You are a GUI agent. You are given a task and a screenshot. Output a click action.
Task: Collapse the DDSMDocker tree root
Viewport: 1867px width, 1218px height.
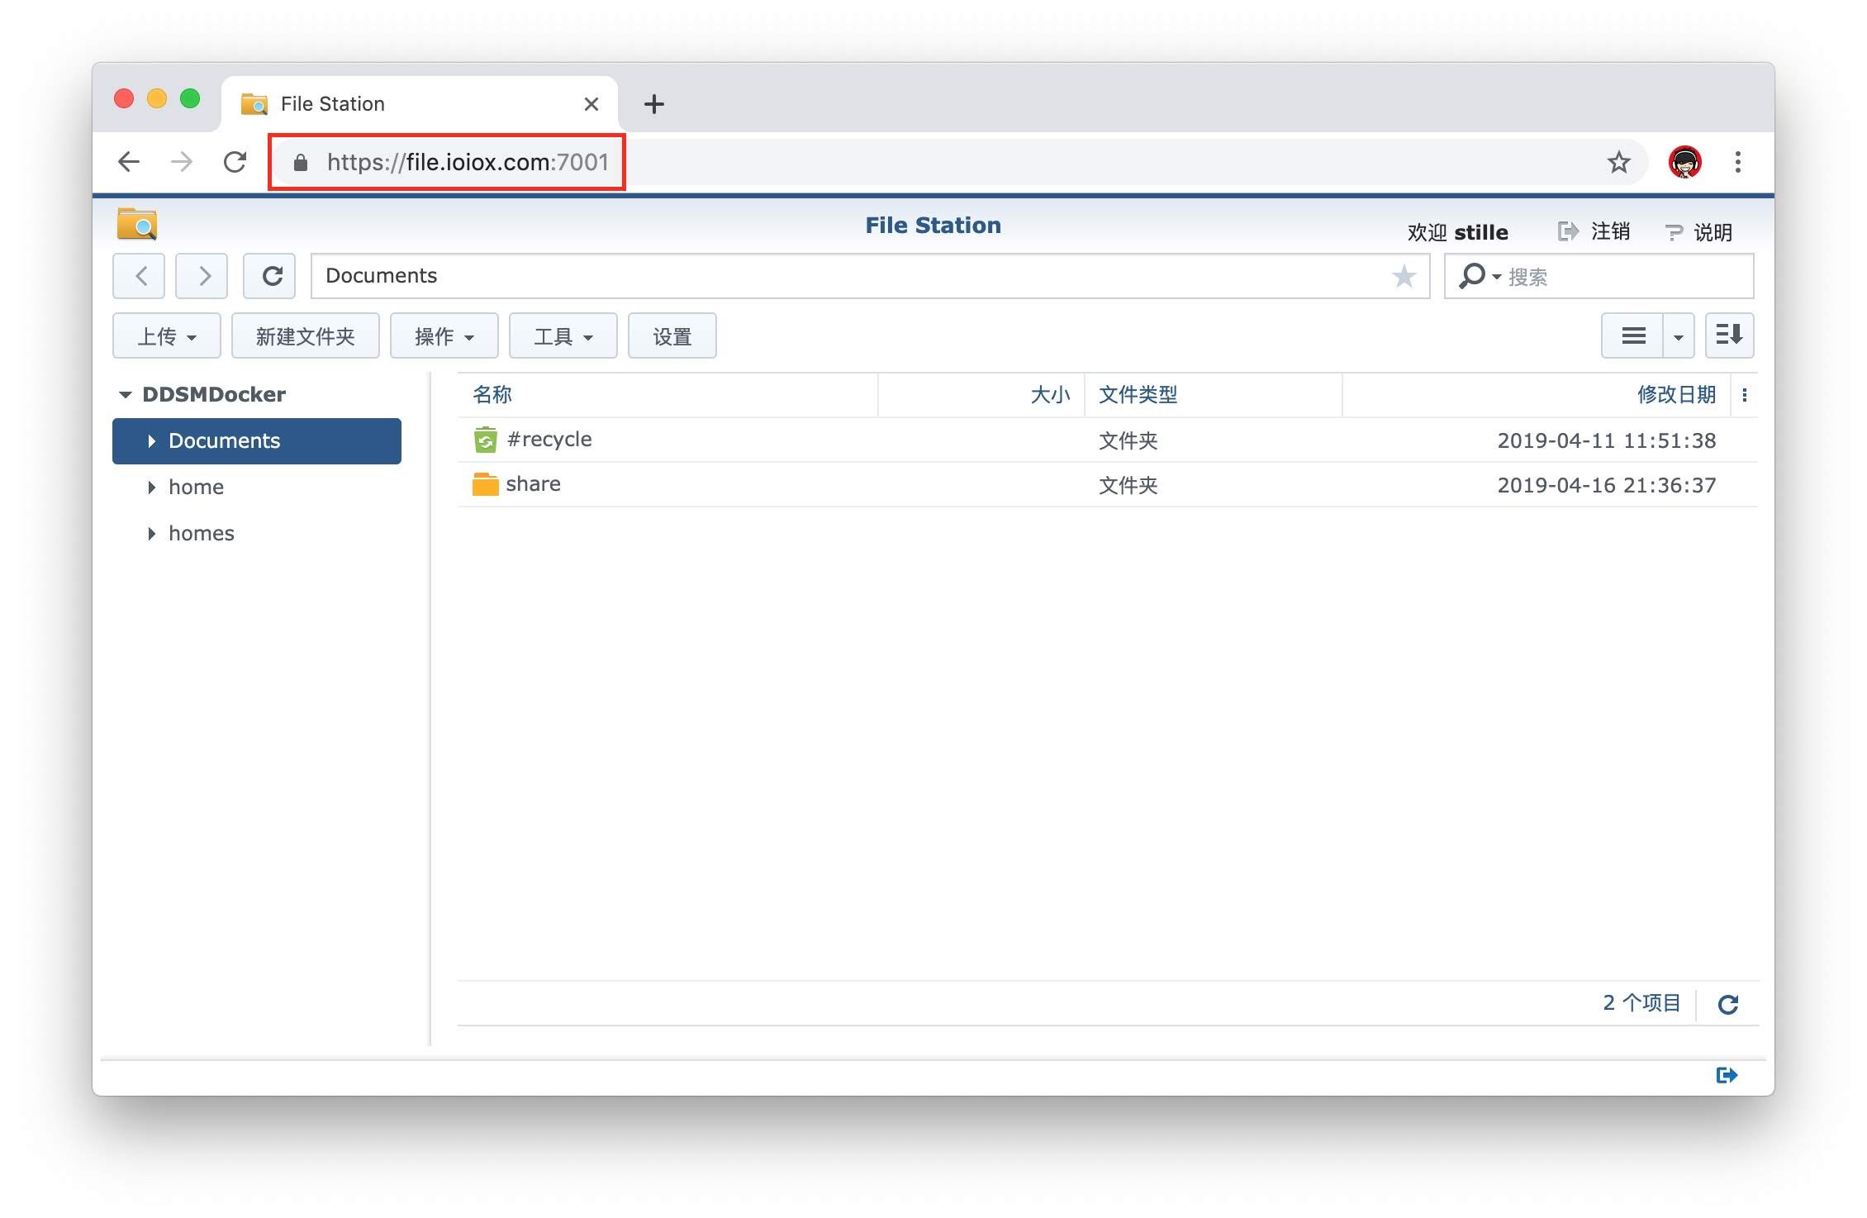126,395
